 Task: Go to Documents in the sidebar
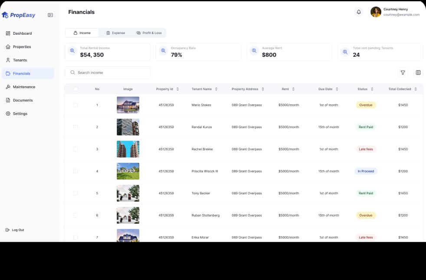(28, 100)
